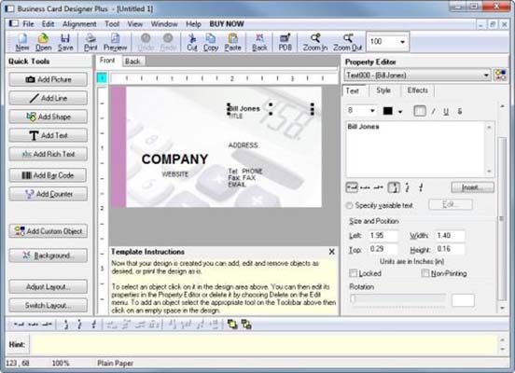Send object to back in the bottom toolbar

246,325
